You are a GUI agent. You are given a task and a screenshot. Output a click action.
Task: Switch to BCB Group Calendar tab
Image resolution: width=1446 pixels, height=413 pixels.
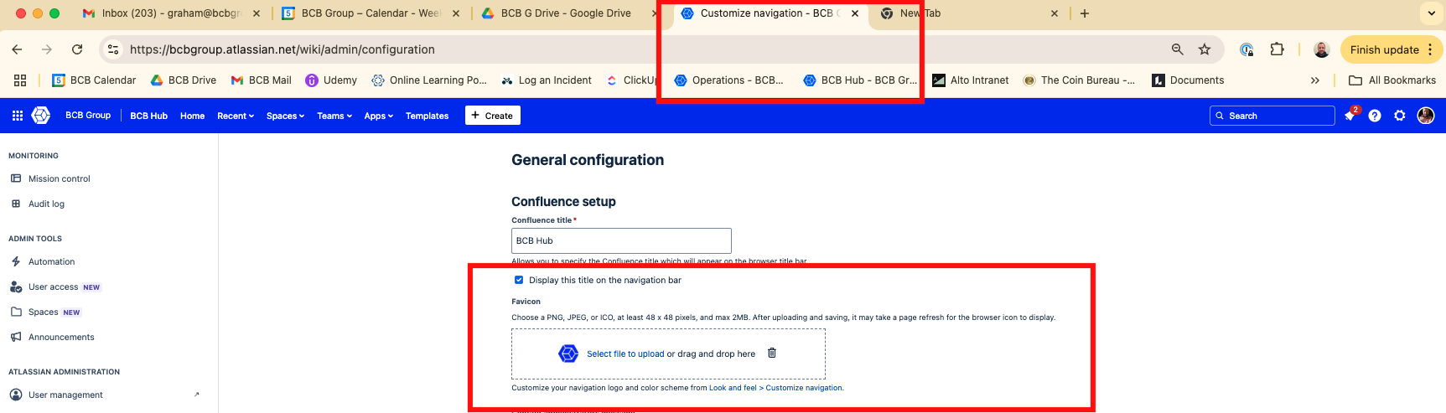pyautogui.click(x=371, y=13)
